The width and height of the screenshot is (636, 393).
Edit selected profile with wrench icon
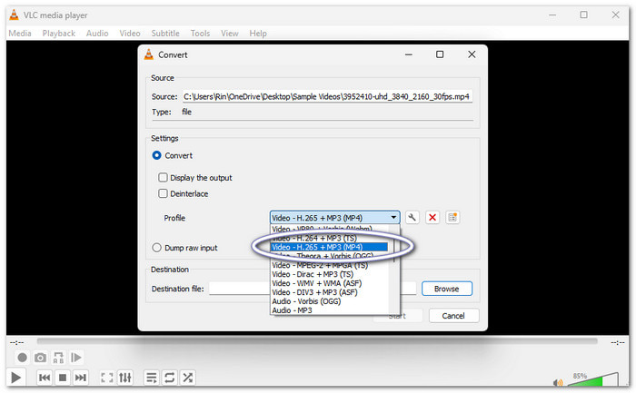(x=412, y=218)
